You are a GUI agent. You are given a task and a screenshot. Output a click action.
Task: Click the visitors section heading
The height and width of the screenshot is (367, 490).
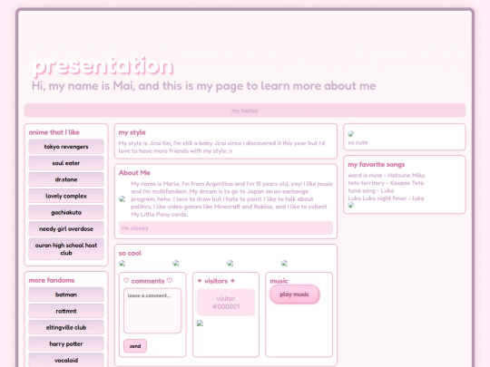pos(216,281)
